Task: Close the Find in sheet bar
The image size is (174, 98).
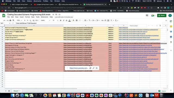Action: (160, 26)
